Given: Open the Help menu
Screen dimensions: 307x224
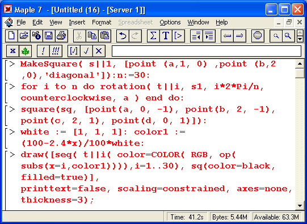Looking at the screenshot, I should tap(222, 22).
